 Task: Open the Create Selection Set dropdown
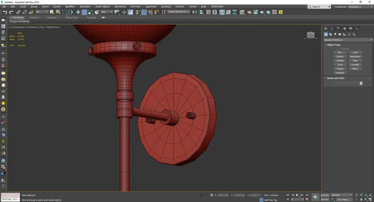click(x=179, y=12)
